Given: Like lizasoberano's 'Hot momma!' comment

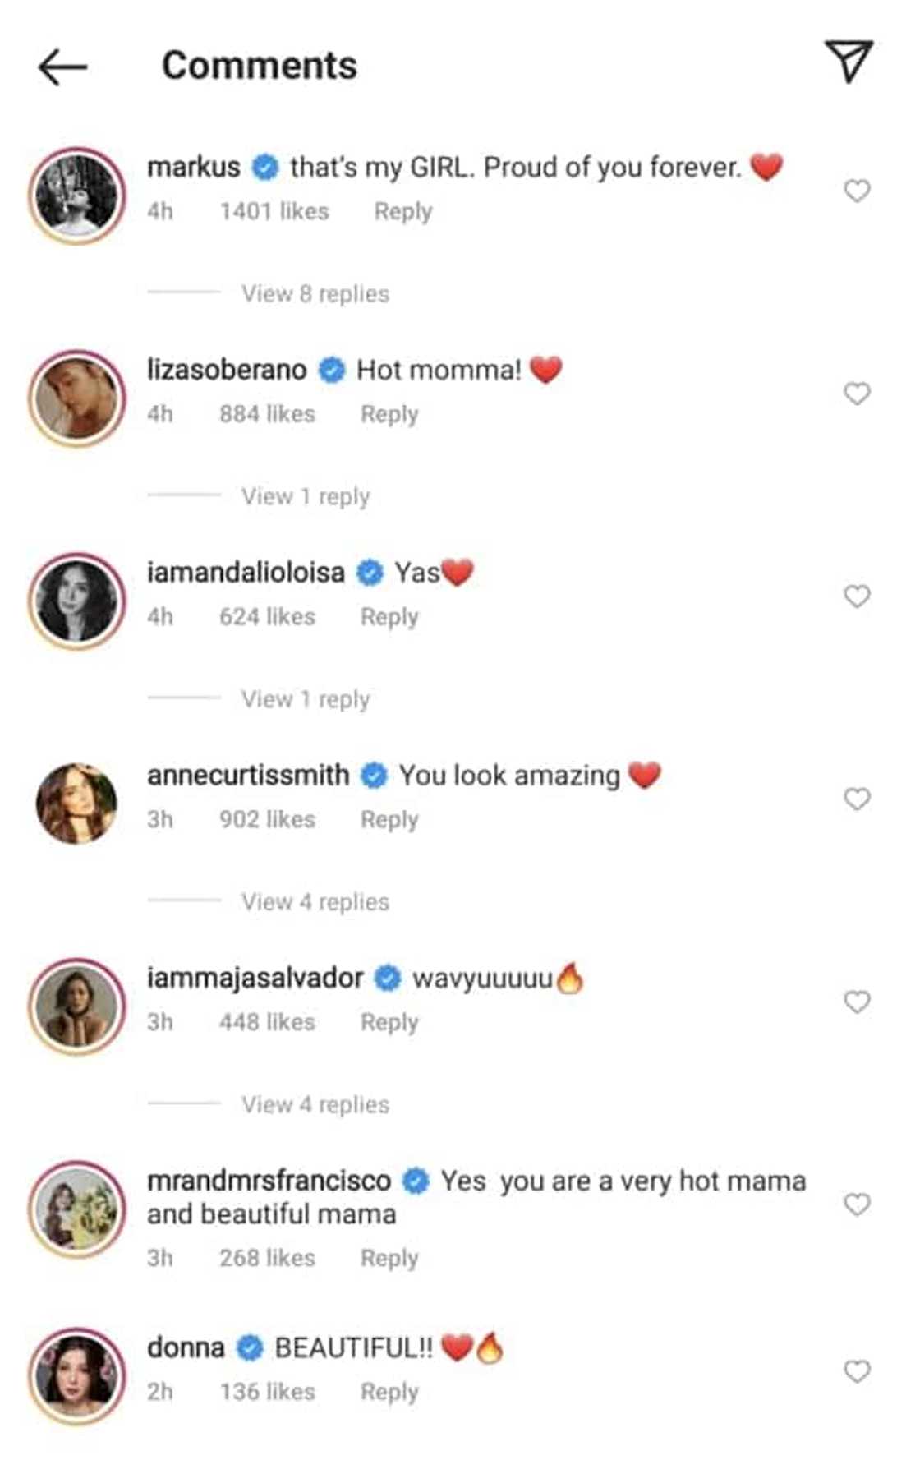Looking at the screenshot, I should [857, 394].
